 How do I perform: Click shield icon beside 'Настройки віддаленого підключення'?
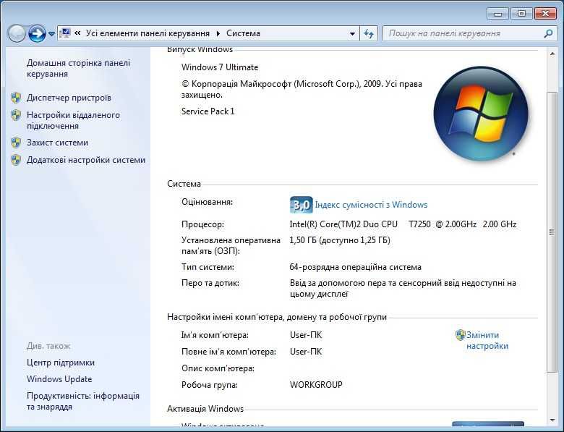pos(16,115)
